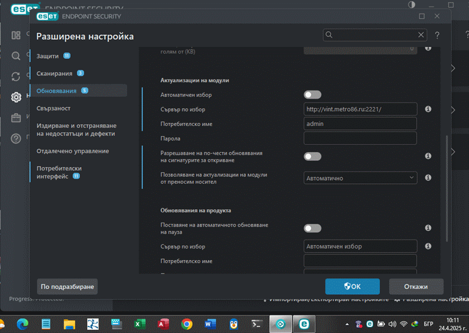Click the Wi-Fi icon in system tray

point(403,324)
